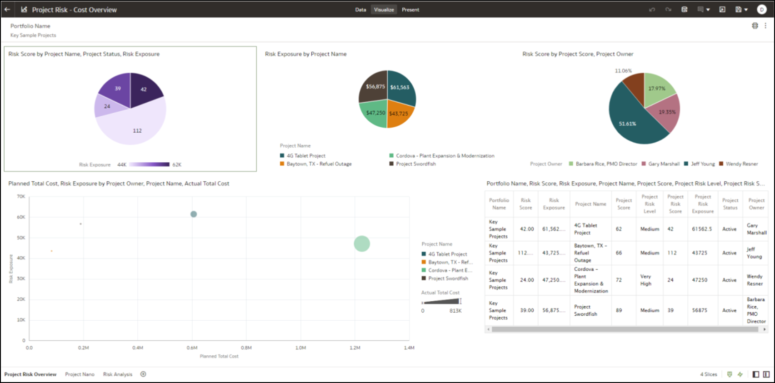Click the Gary Marshall table cell
This screenshot has height=383, width=775.
pyautogui.click(x=756, y=229)
